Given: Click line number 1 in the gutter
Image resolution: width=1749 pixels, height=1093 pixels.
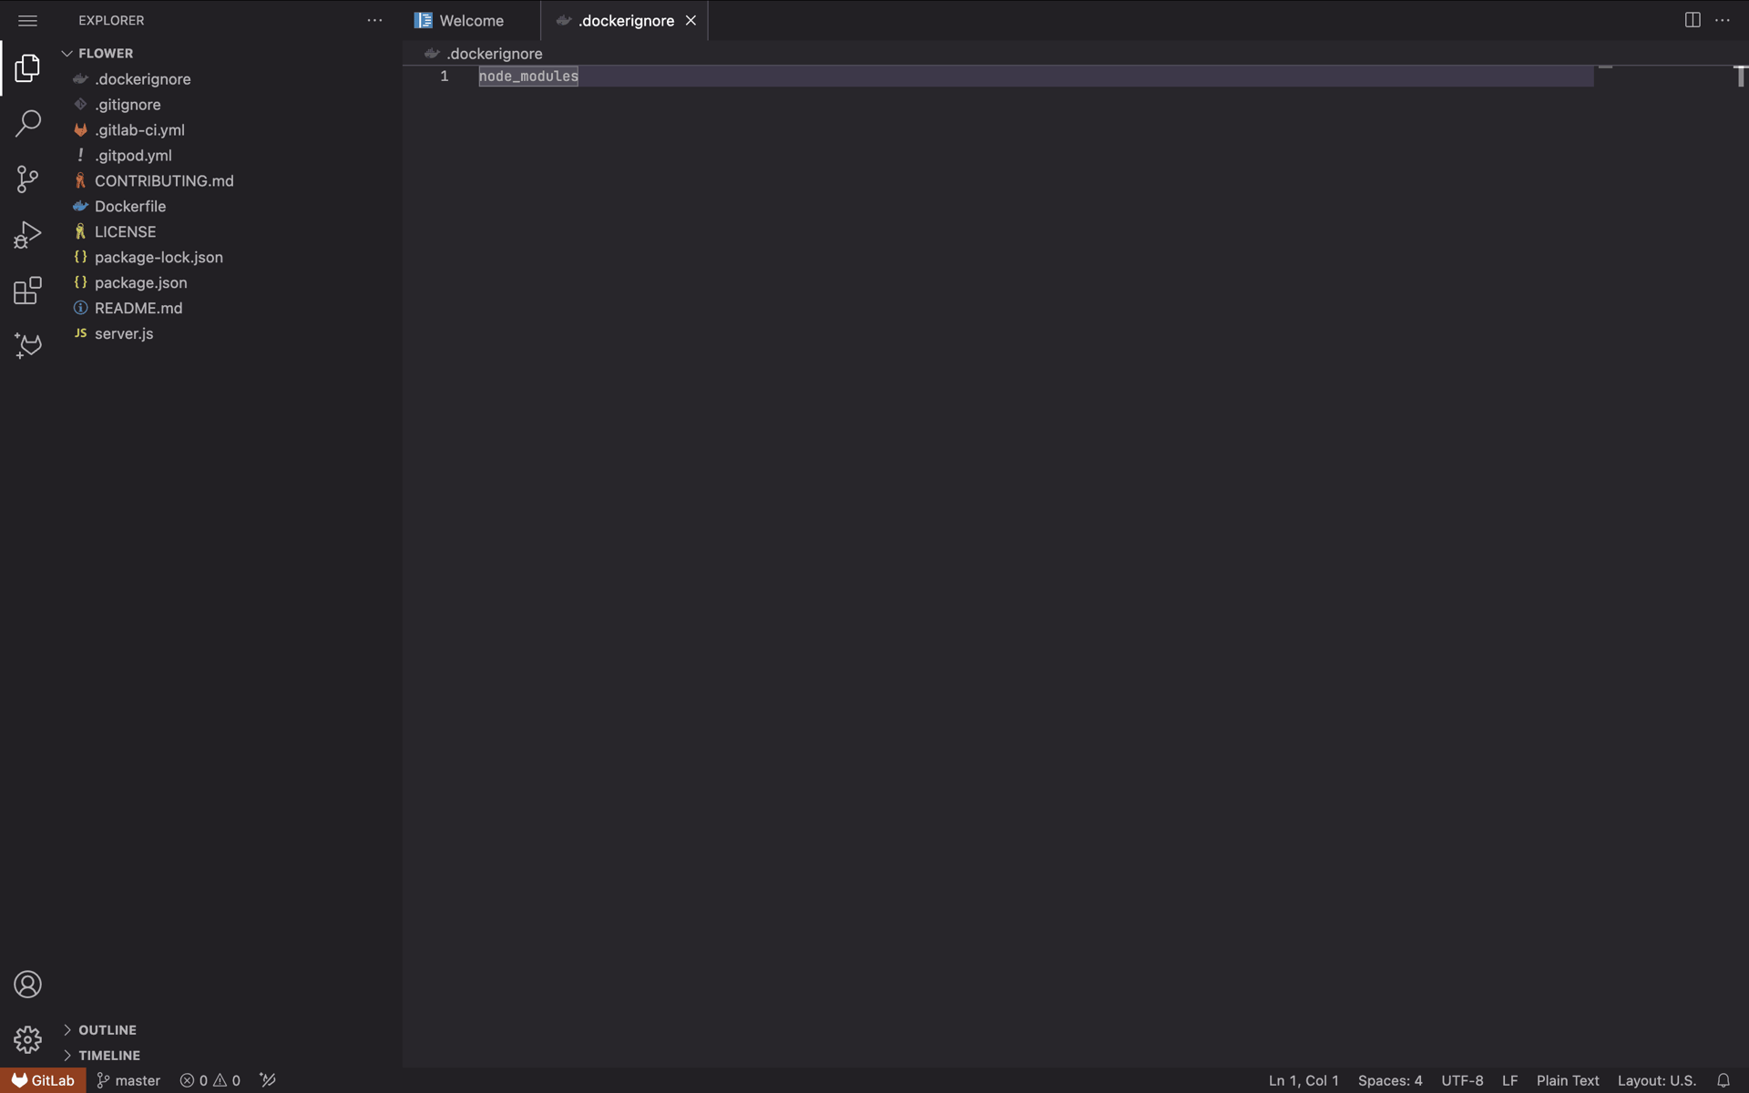Looking at the screenshot, I should click(445, 77).
